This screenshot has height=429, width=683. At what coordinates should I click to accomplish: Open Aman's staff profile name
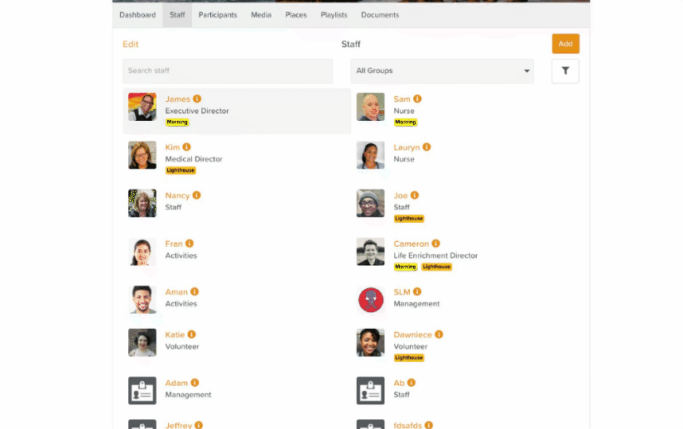click(x=176, y=292)
